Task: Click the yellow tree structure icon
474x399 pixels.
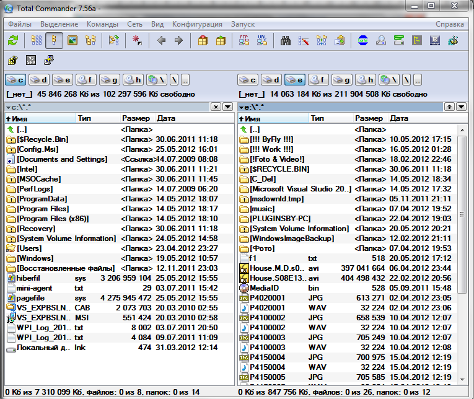Action: click(x=417, y=40)
